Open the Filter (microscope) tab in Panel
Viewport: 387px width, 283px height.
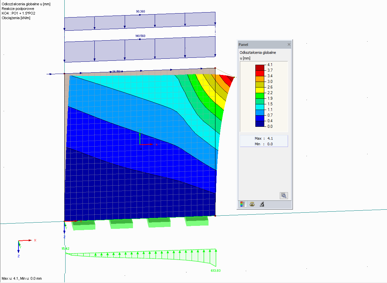tap(262, 204)
